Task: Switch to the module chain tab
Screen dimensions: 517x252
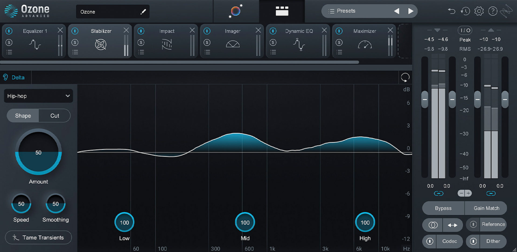Action: click(282, 11)
